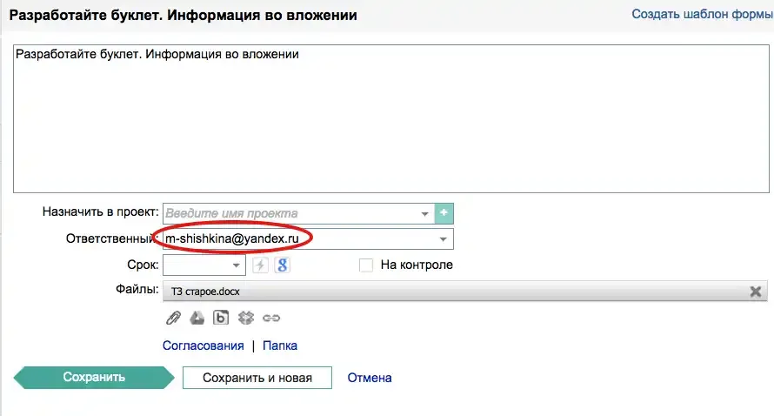Viewport: 774px width, 416px height.
Task: Click the paperclip attach file icon
Action: (173, 318)
